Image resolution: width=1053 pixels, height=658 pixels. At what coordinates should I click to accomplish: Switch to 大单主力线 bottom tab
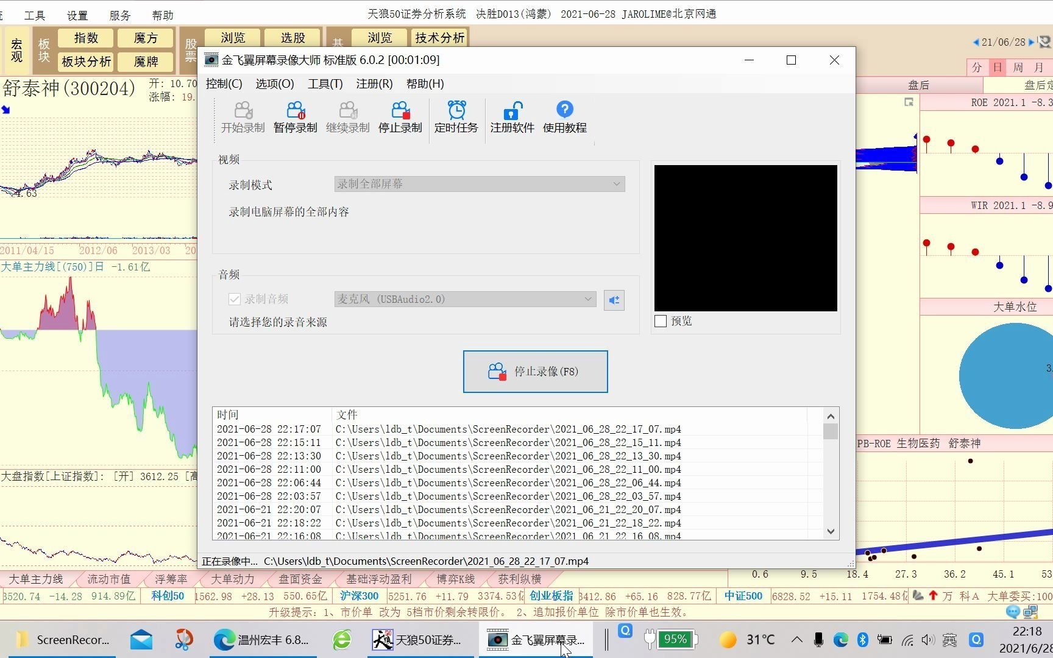[35, 579]
